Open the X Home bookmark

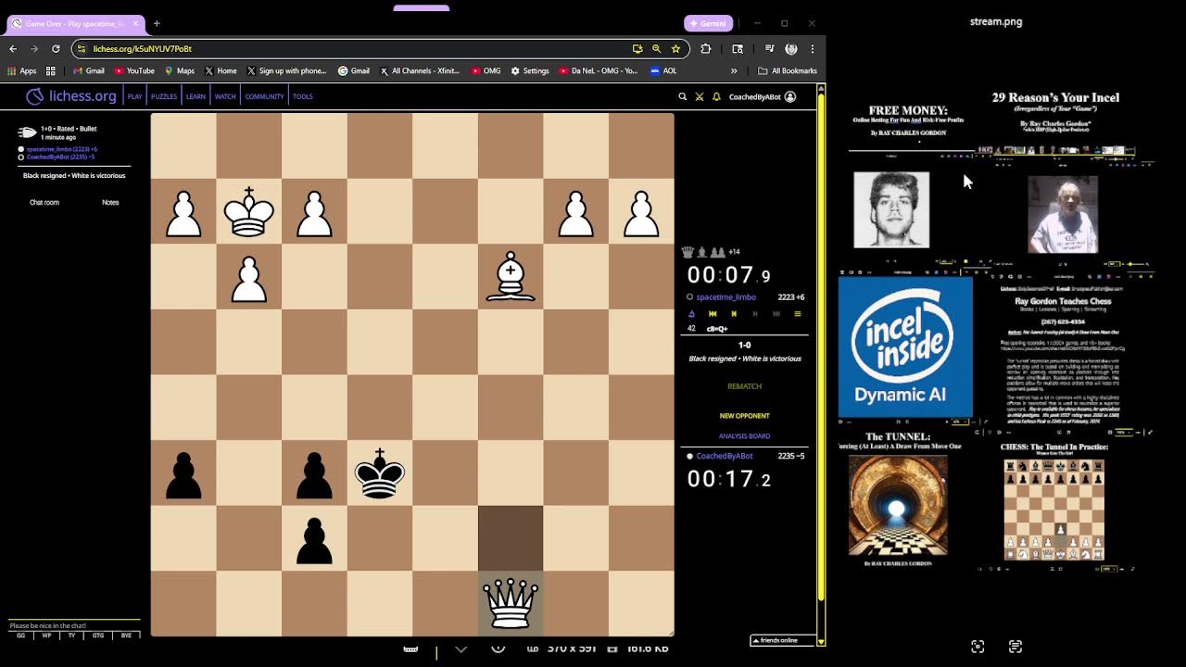(221, 70)
